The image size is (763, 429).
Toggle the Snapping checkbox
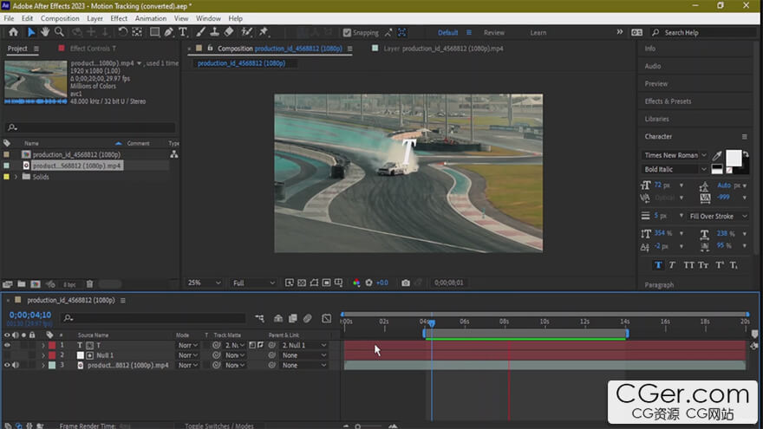[x=347, y=33]
